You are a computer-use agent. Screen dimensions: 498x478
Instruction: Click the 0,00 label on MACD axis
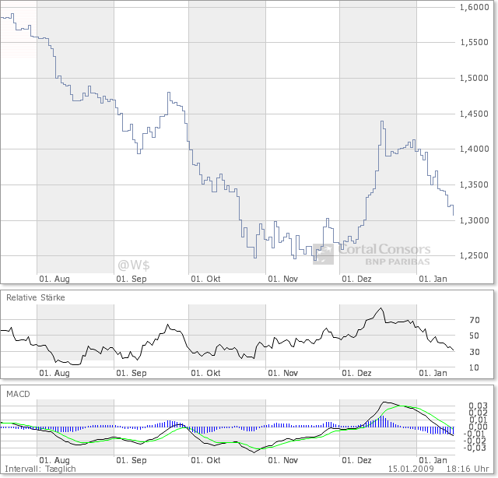(x=478, y=427)
